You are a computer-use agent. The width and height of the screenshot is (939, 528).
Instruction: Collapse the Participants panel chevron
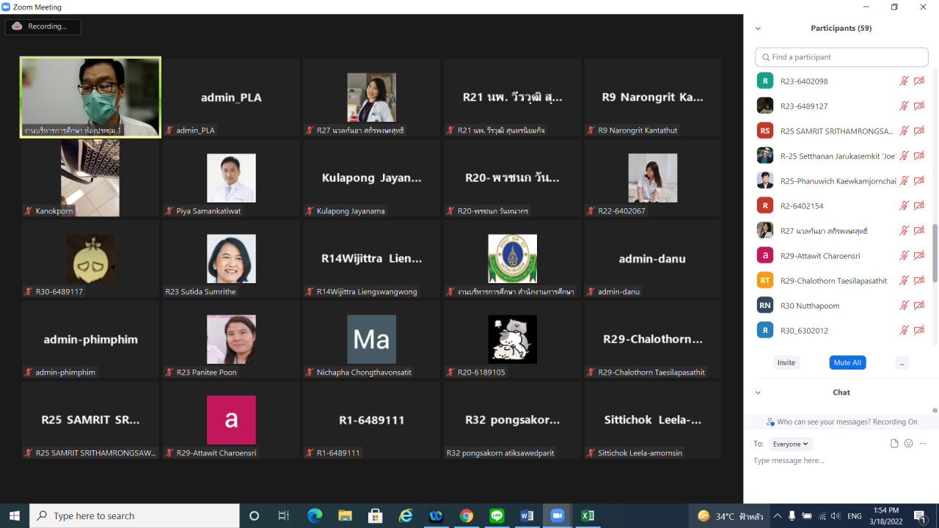pyautogui.click(x=758, y=29)
